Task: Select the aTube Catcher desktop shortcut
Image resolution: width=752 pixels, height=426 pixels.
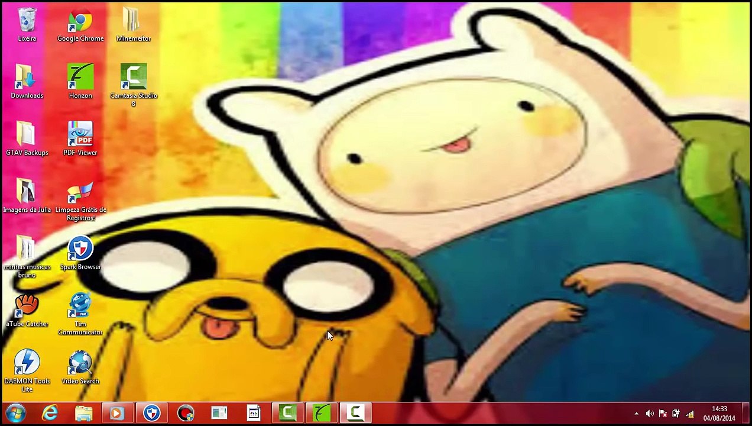Action: tap(27, 311)
